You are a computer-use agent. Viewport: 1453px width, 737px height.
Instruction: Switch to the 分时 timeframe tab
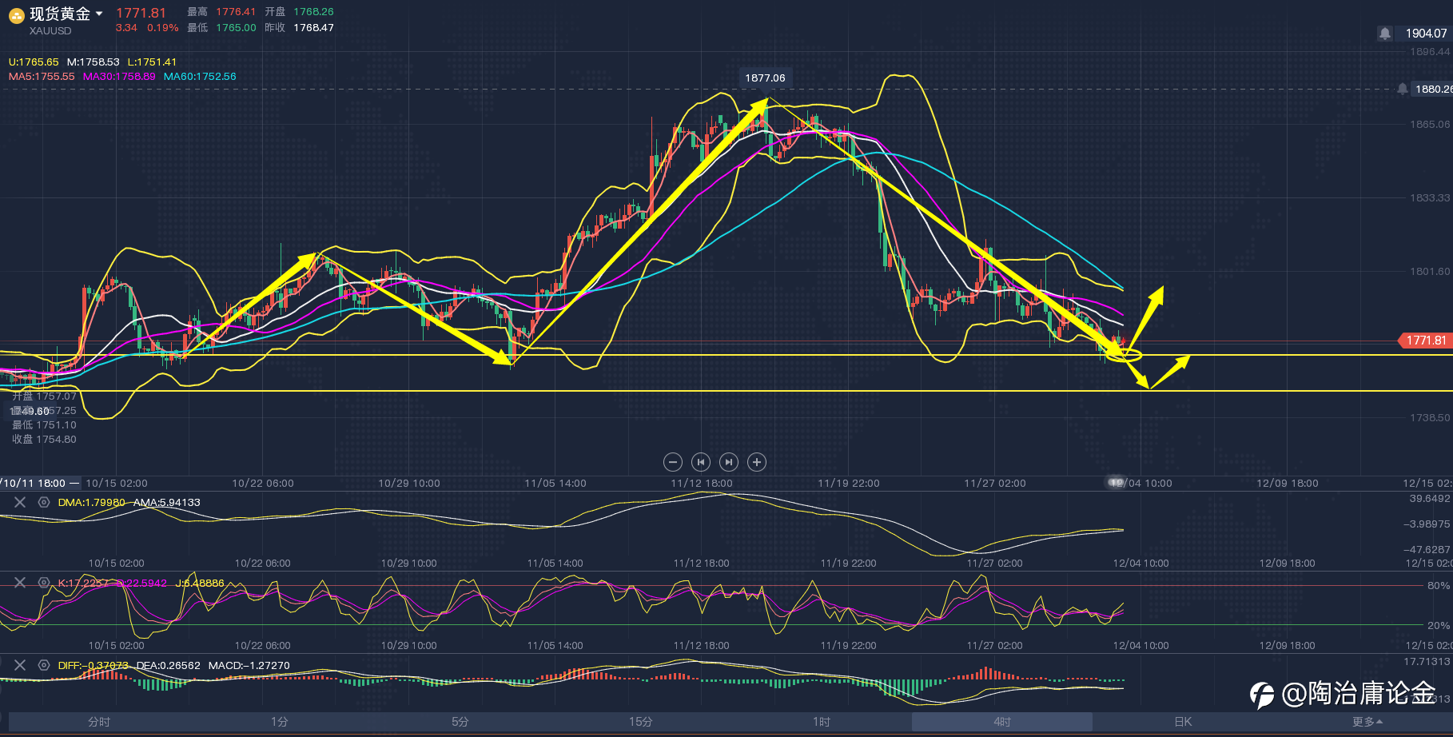point(99,722)
